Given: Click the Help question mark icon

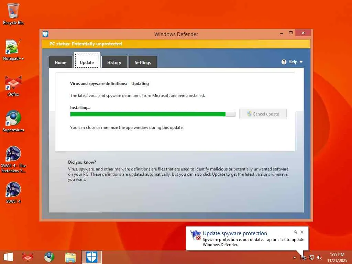Looking at the screenshot, I should 284,62.
